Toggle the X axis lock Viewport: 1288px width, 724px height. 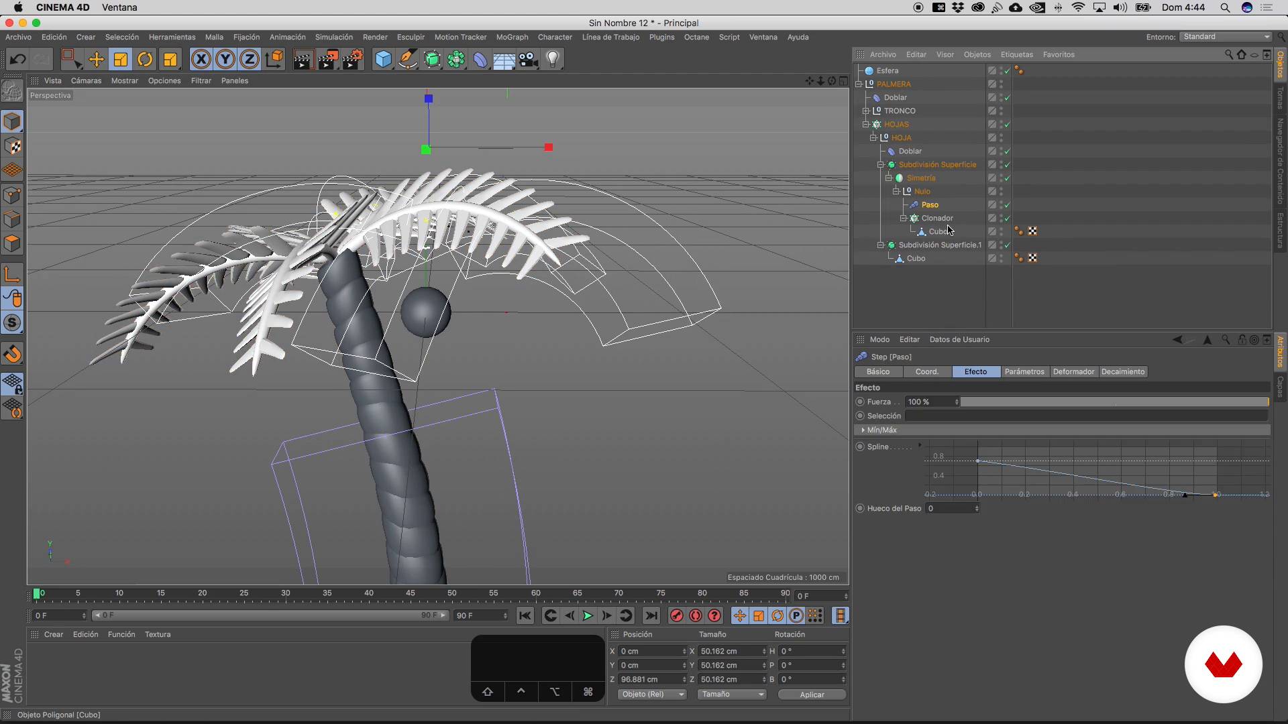201,60
